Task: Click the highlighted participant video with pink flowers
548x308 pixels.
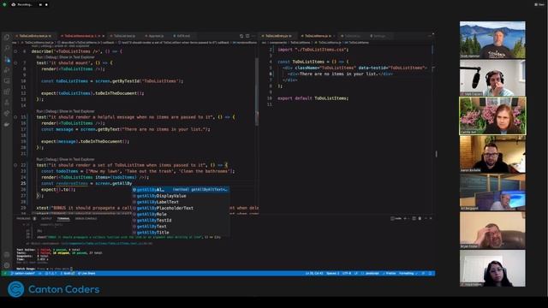Action: (x=492, y=116)
